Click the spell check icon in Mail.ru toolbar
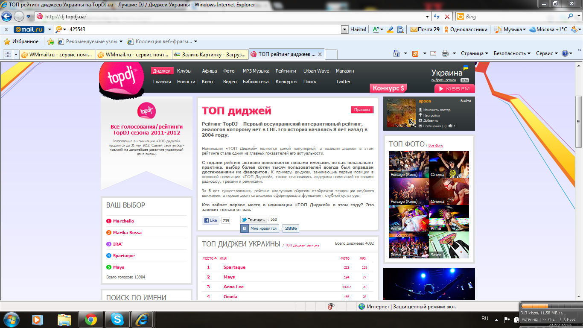Screen dimensions: 583x328 click(x=376, y=29)
